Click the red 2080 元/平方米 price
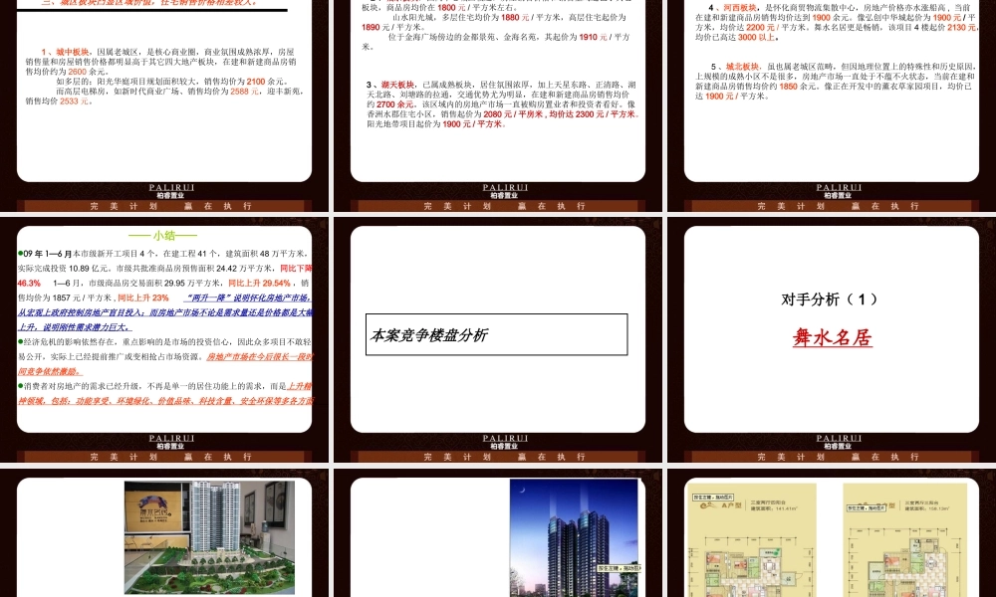Screen dimensions: 996x597 tap(513, 114)
